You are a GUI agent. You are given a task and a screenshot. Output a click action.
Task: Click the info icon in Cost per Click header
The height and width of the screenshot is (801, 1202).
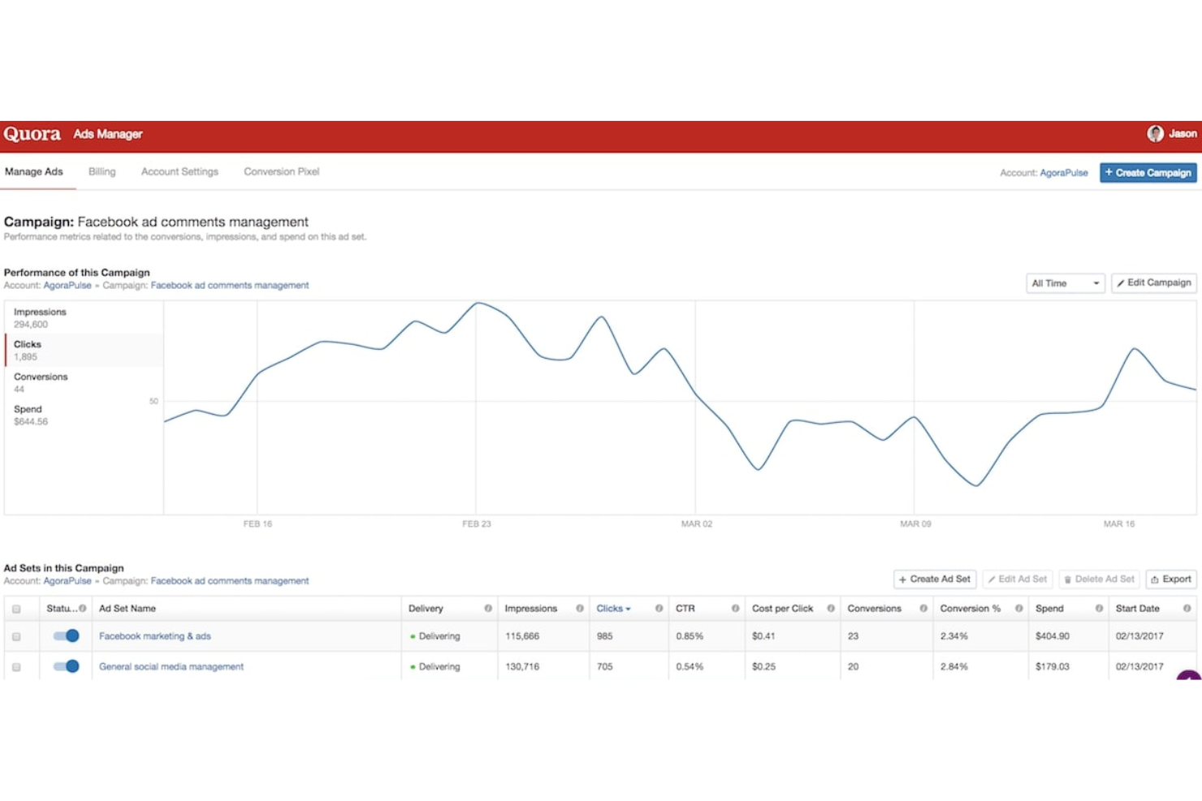tap(831, 608)
